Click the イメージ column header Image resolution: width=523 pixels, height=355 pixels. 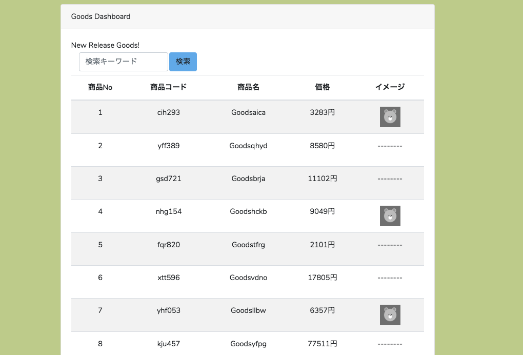(x=390, y=87)
